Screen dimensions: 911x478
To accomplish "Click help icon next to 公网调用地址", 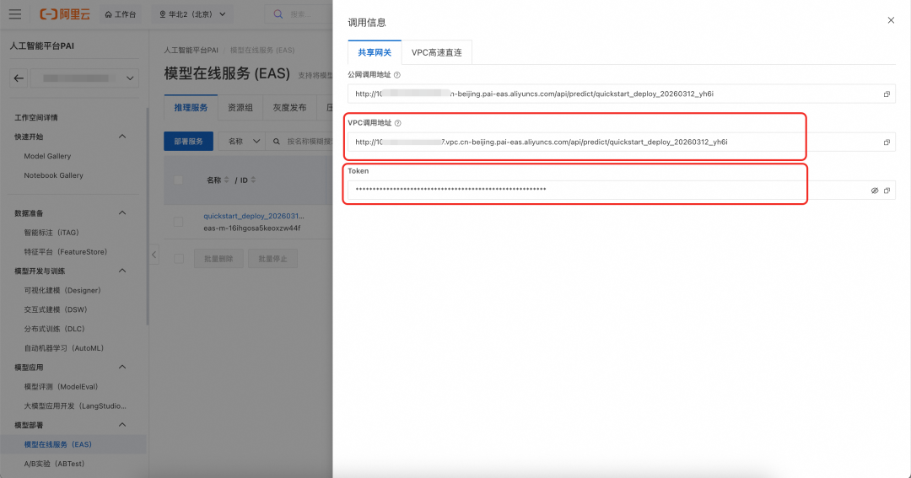I will [396, 75].
